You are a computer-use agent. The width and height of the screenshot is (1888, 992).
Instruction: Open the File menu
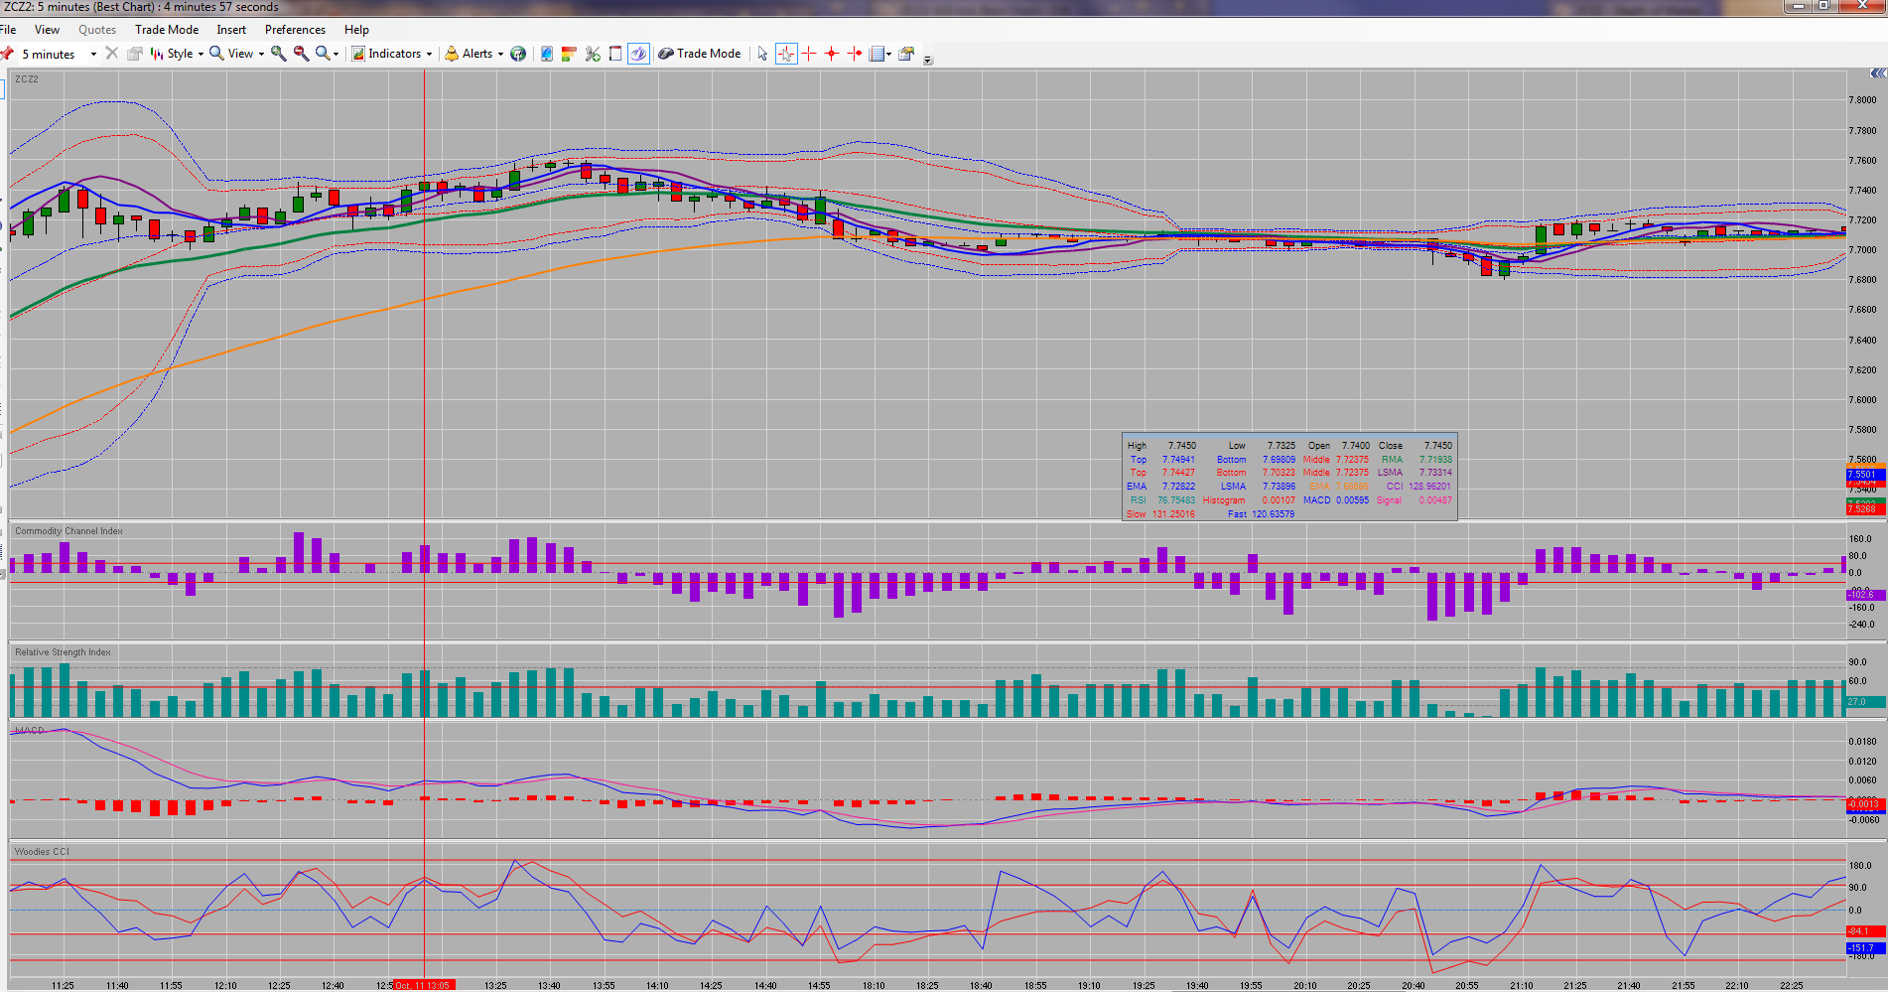(8, 29)
